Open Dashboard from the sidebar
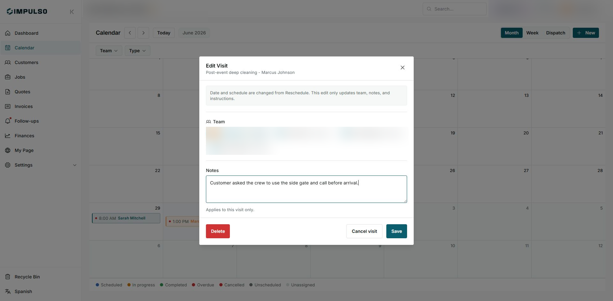 (41, 33)
